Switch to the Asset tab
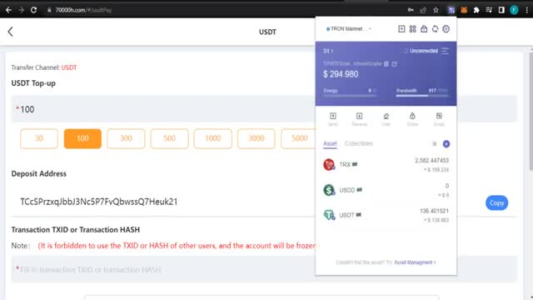533x300 pixels. click(330, 143)
